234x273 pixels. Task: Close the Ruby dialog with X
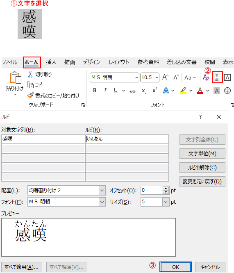pyautogui.click(x=219, y=117)
